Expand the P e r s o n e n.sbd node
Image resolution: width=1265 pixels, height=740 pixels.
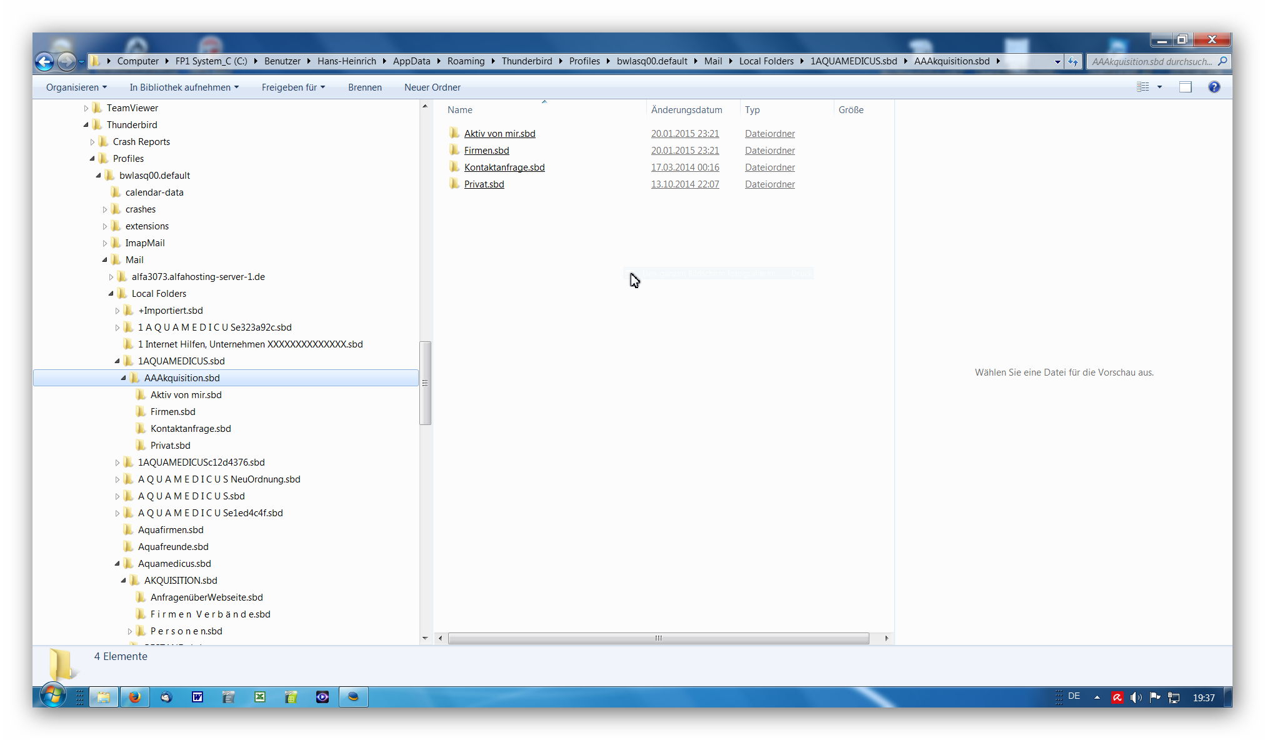coord(130,631)
